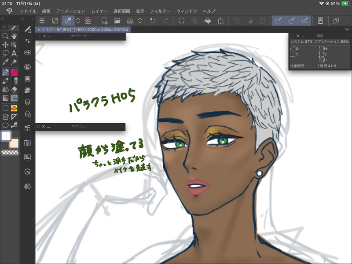The image size is (352, 264).
Task: Select the Balloon speech bubble tool
Action: pyautogui.click(x=5, y=125)
